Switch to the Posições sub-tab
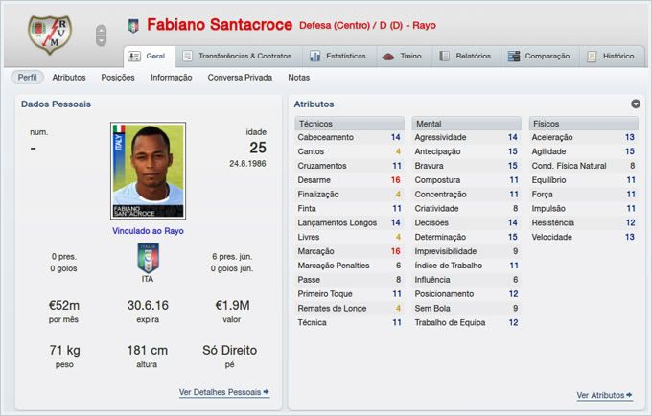652x416 pixels. coord(117,77)
